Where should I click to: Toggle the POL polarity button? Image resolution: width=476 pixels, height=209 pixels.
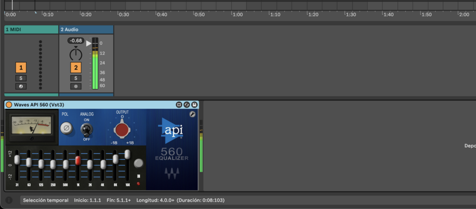coord(66,128)
